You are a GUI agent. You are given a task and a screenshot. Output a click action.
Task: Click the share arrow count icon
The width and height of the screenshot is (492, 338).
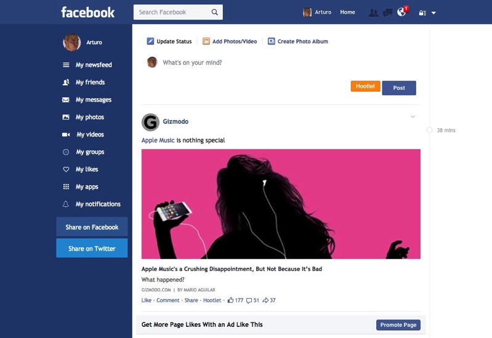click(x=265, y=300)
